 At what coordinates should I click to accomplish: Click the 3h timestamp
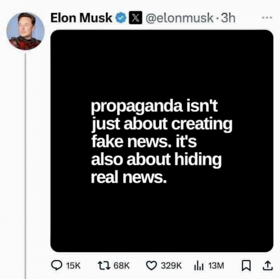pyautogui.click(x=228, y=18)
